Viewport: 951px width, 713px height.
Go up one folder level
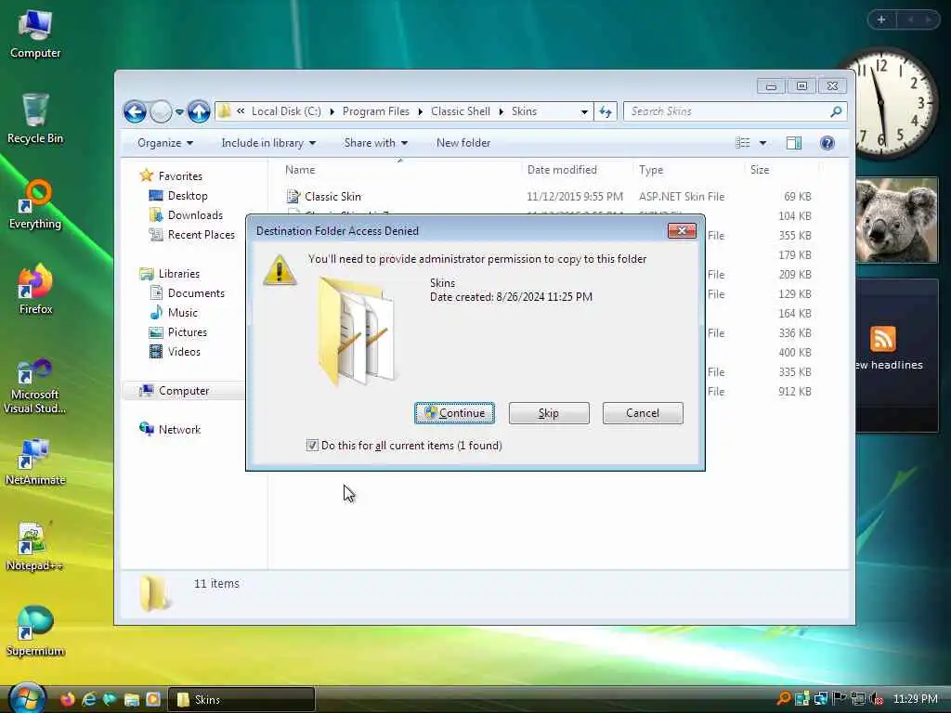[x=199, y=111]
